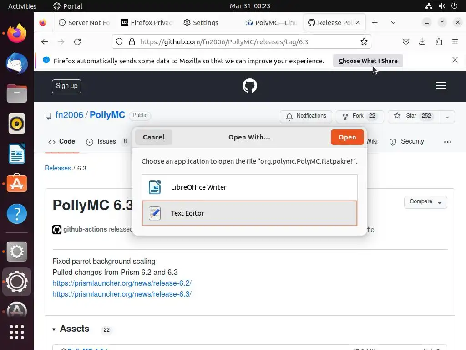Click the Firefox forward arrow
Screen dimensions: 466x350
click(x=61, y=41)
